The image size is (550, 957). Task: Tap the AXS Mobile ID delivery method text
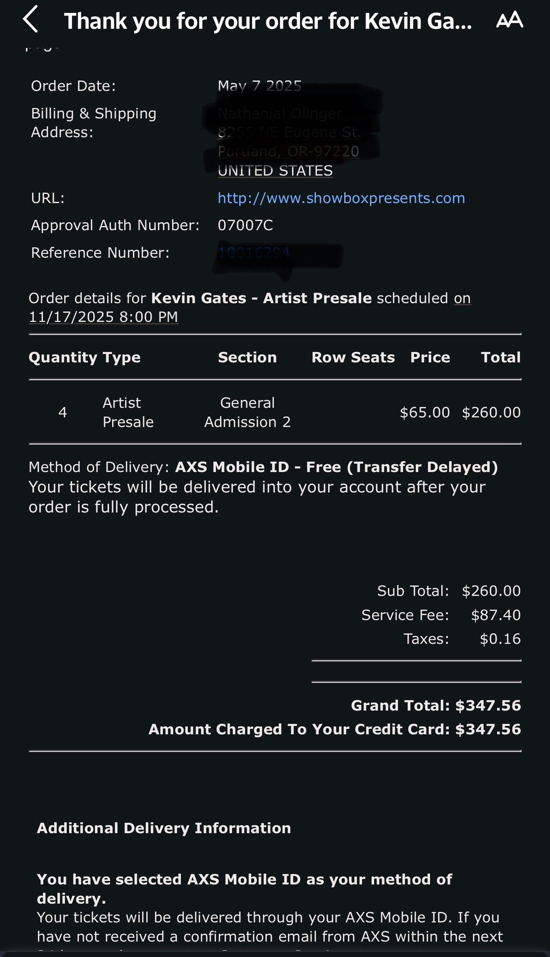[336, 467]
